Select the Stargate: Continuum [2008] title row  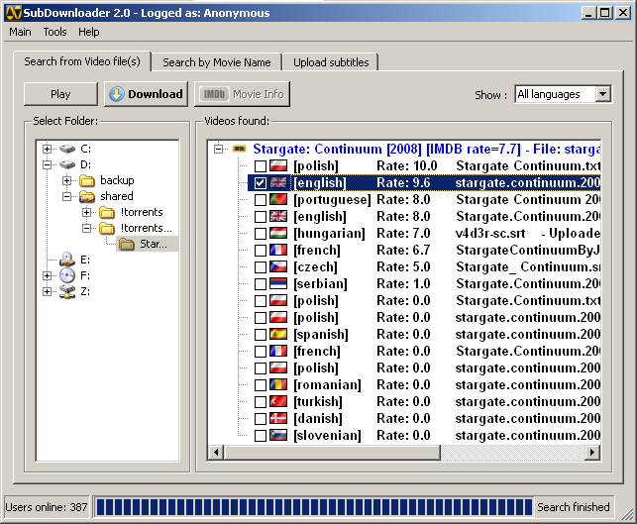tap(426, 149)
